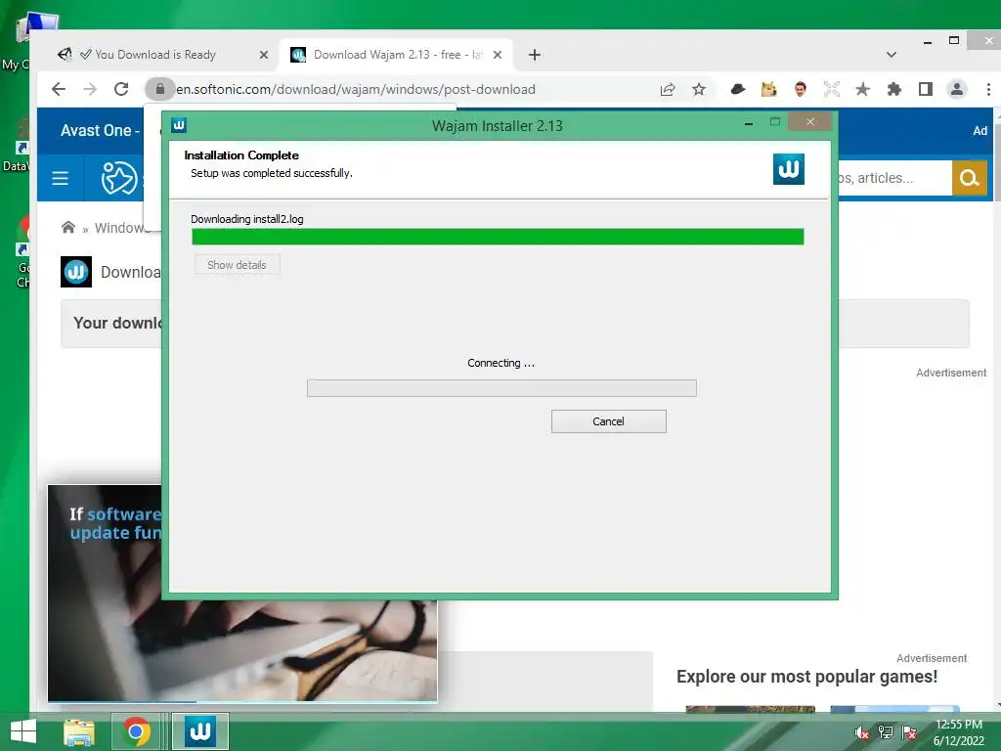Click the softonic.com address bar URL
Image resolution: width=1001 pixels, height=751 pixels.
pos(356,89)
